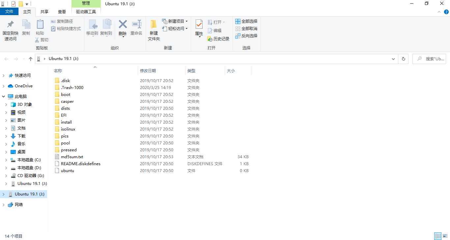
Task: Click the search box for Ubuntu drive
Action: point(429,59)
